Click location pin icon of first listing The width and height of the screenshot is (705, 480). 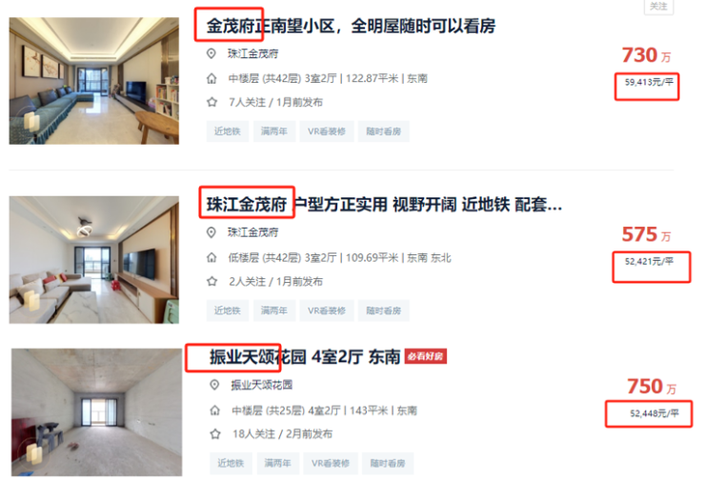(x=211, y=53)
